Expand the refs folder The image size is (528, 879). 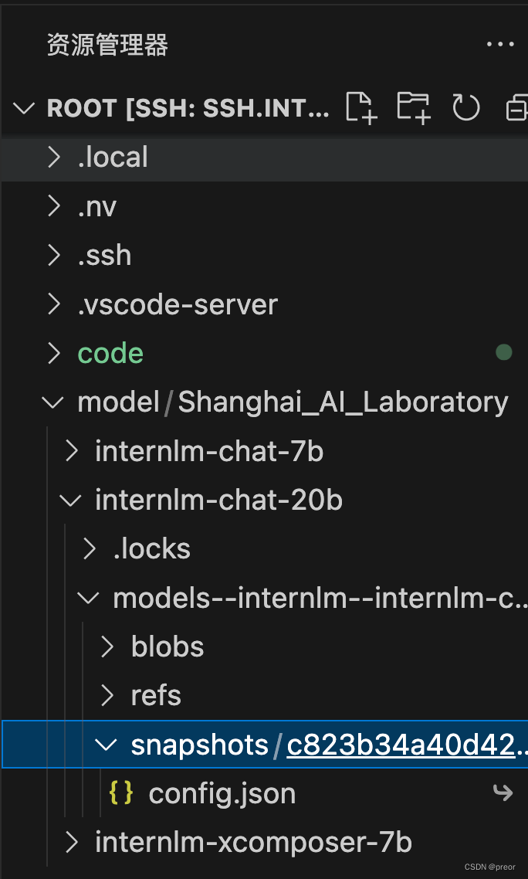click(106, 695)
